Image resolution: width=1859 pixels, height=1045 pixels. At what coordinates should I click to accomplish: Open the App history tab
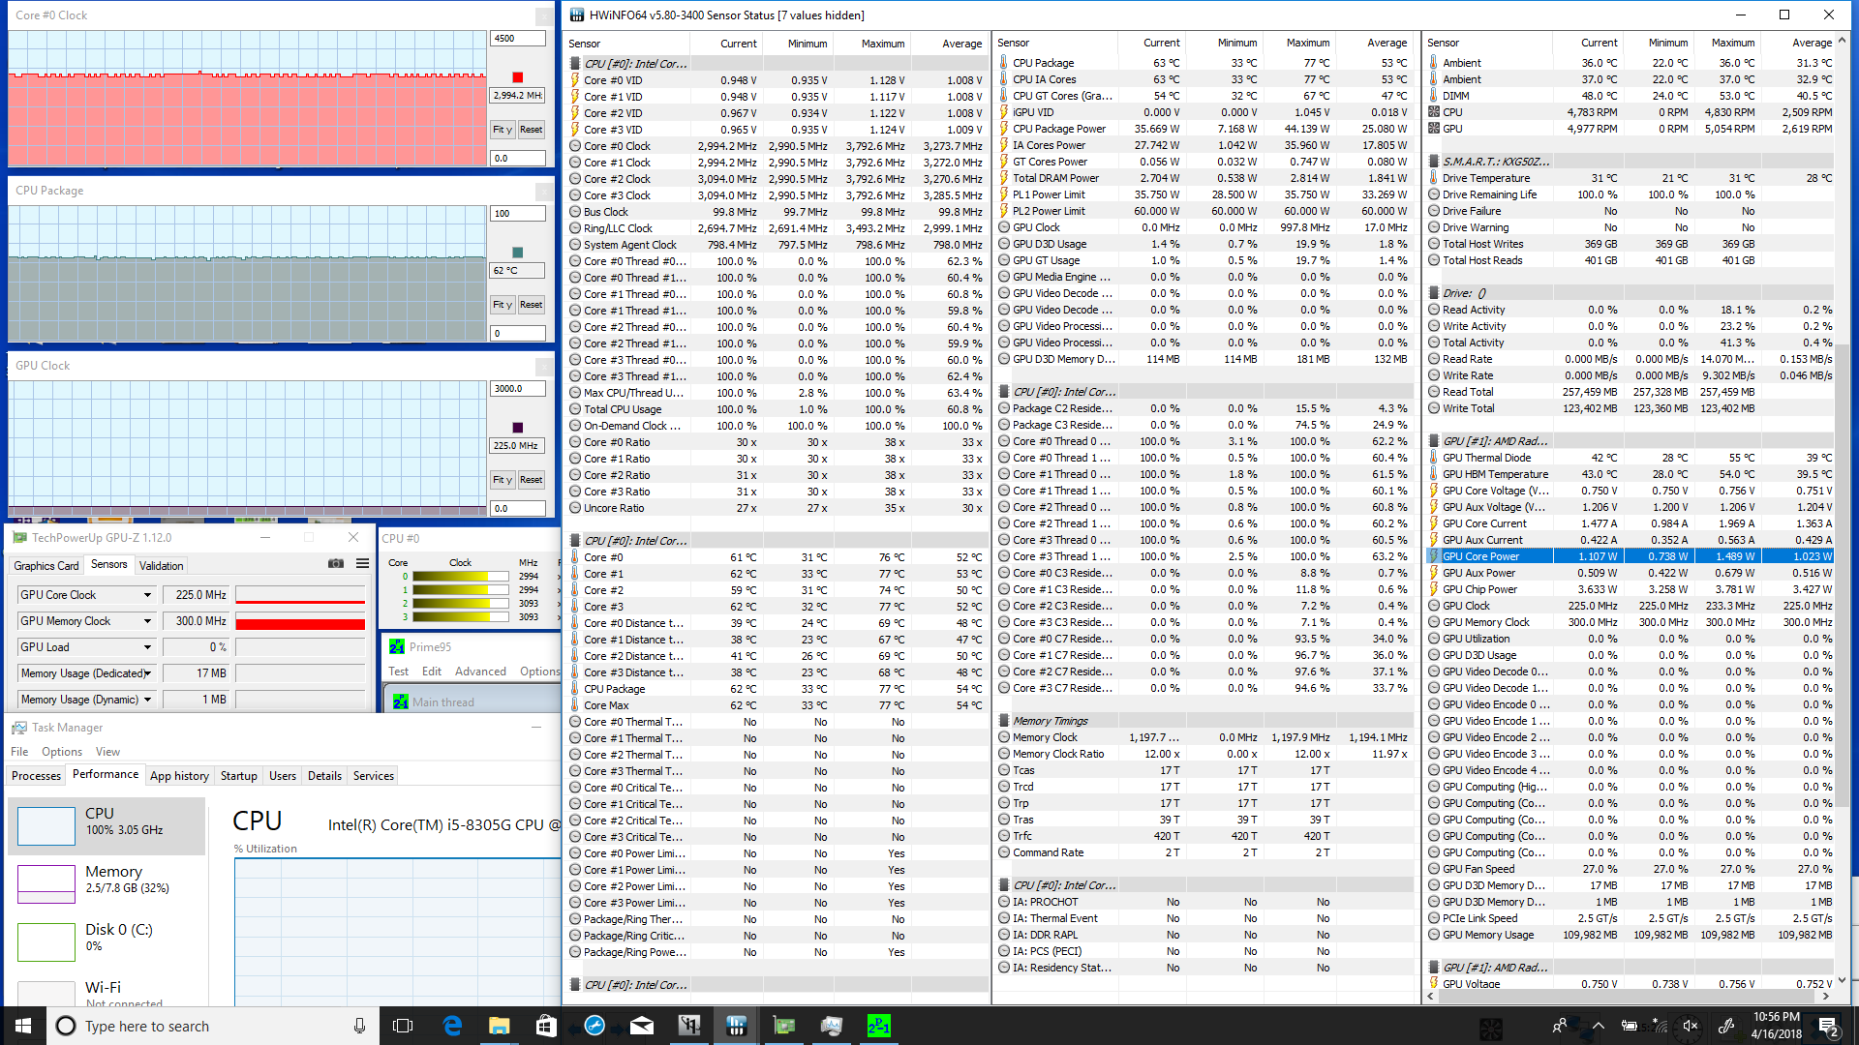coord(179,776)
